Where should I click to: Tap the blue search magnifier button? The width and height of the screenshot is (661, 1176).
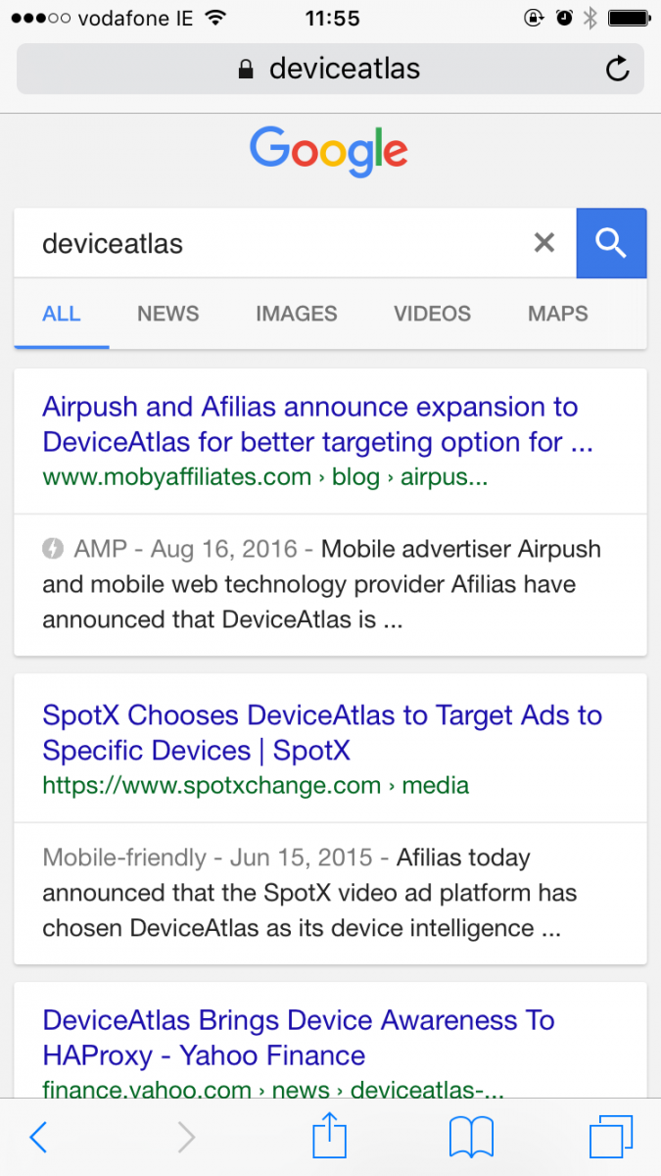pos(611,243)
